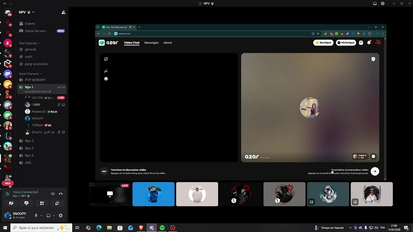Set a channel status for Npv 1
413x232 pixels.
point(37,92)
